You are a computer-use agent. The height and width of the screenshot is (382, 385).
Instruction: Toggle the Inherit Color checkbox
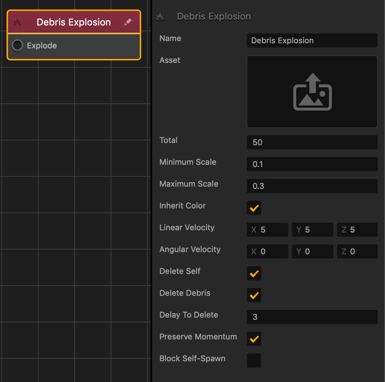pyautogui.click(x=254, y=208)
